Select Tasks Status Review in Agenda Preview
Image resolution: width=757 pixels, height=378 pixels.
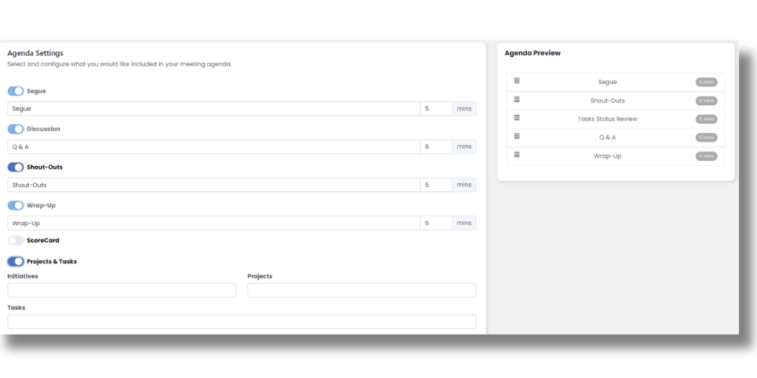pos(607,119)
